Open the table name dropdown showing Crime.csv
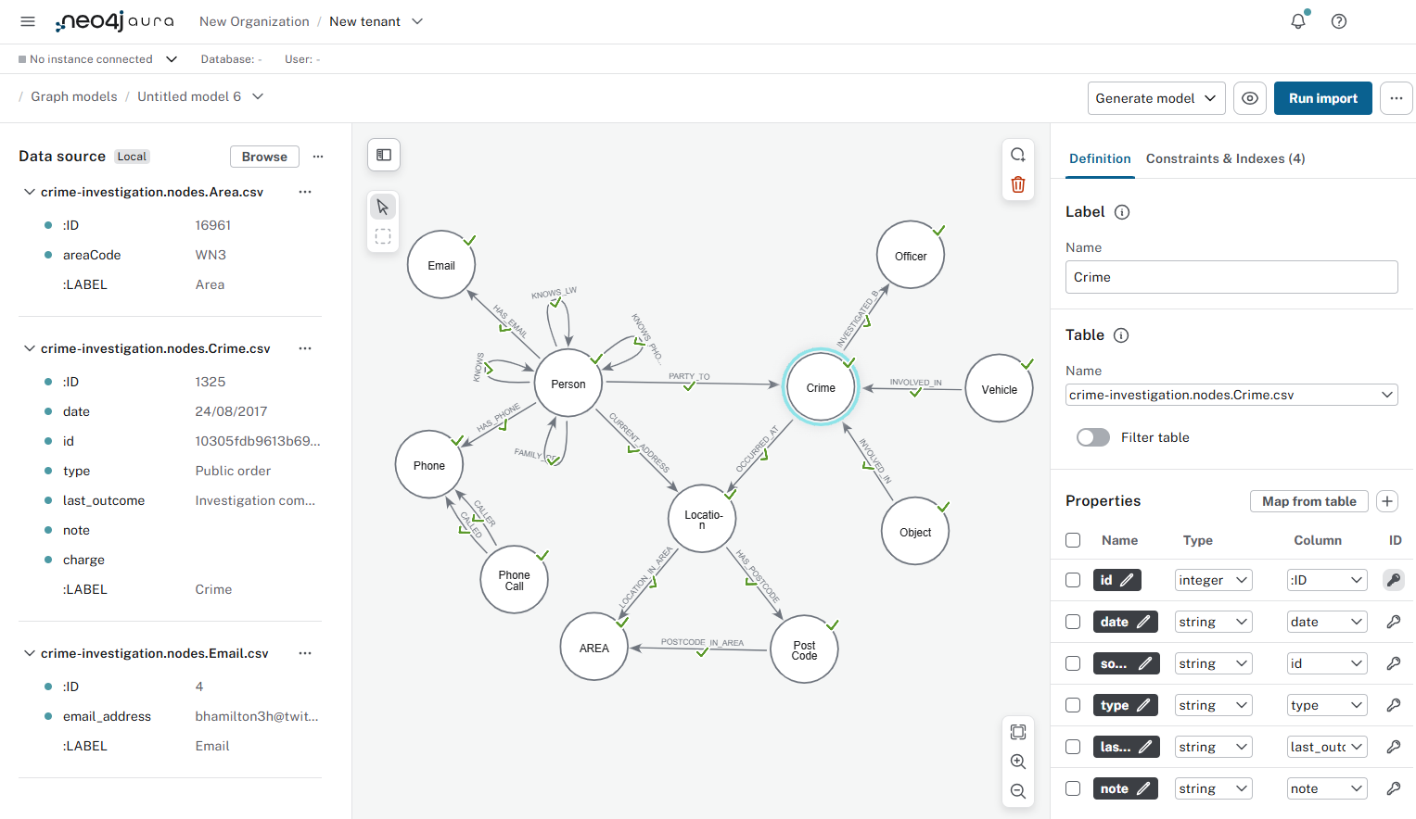The height and width of the screenshot is (819, 1416). [1231, 395]
